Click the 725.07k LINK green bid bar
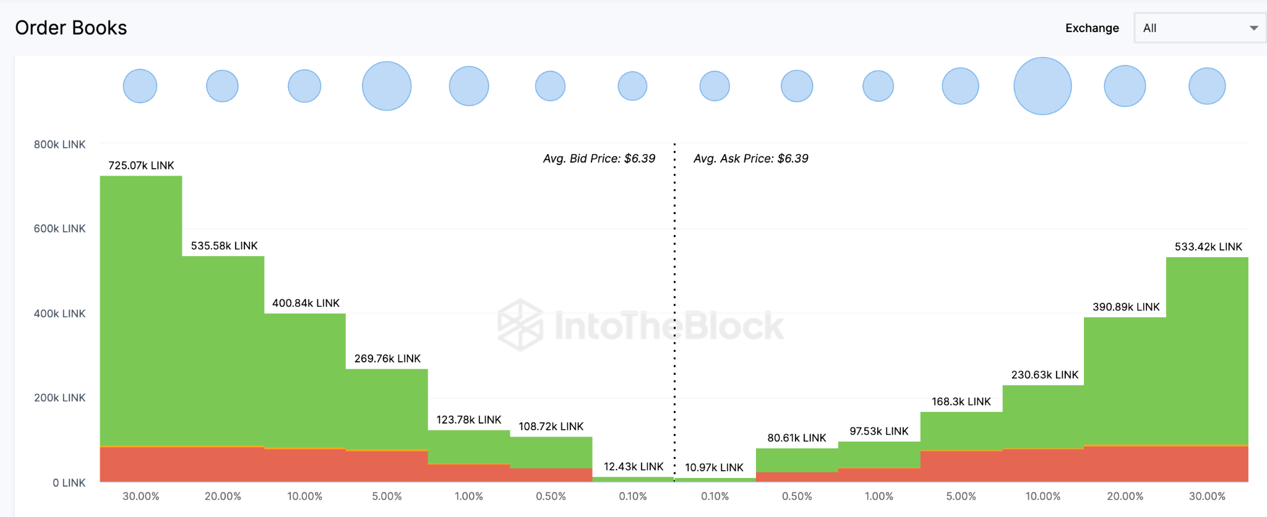1267x517 pixels. click(x=141, y=309)
